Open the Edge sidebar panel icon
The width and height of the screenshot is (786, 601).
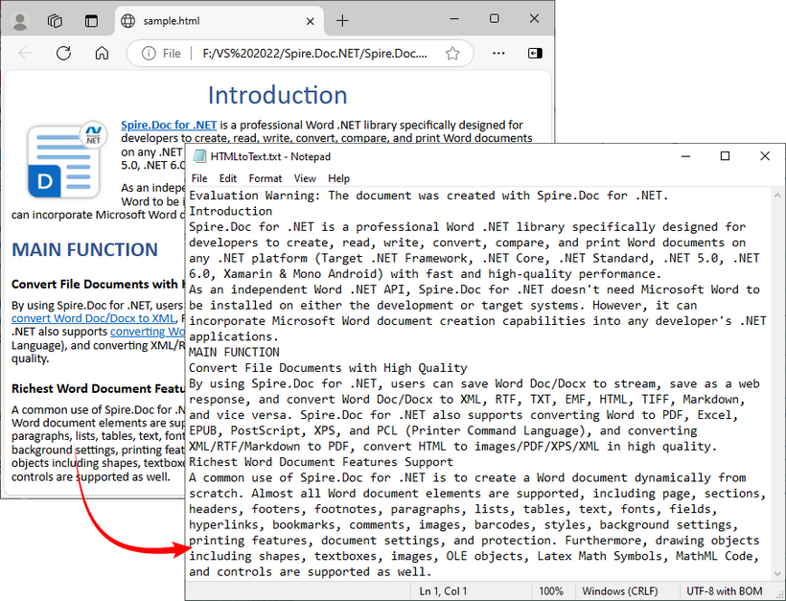(x=536, y=53)
